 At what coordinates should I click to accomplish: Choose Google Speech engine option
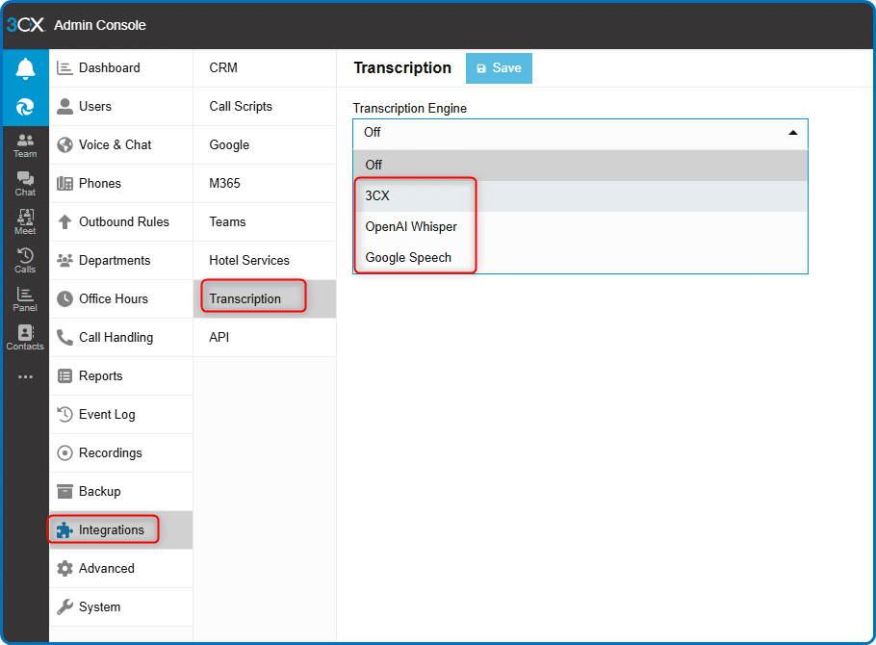tap(580, 258)
